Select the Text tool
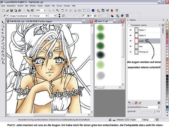The width and height of the screenshot is (169, 128). pyautogui.click(x=3, y=51)
